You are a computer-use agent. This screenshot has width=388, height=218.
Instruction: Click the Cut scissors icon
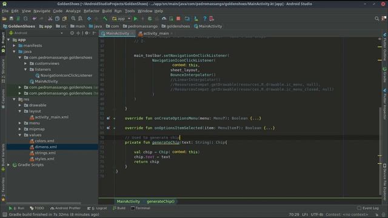[x=50, y=19]
